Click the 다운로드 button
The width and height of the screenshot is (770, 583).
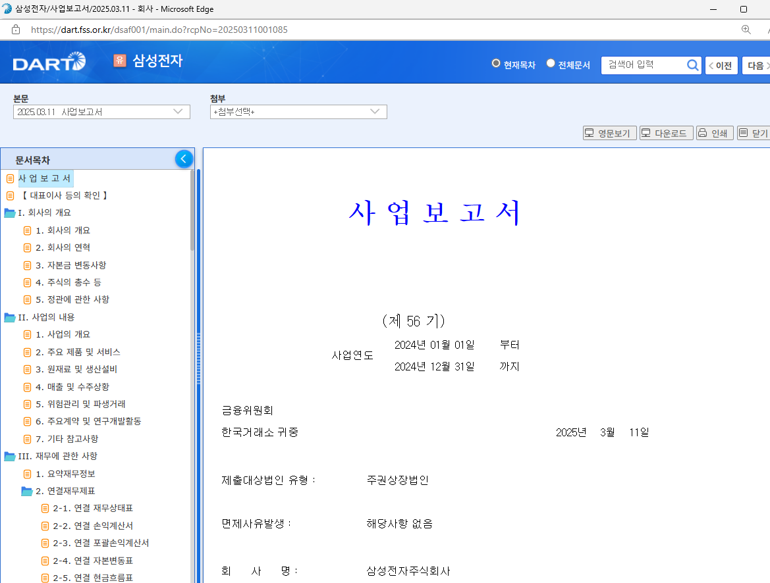pyautogui.click(x=667, y=133)
